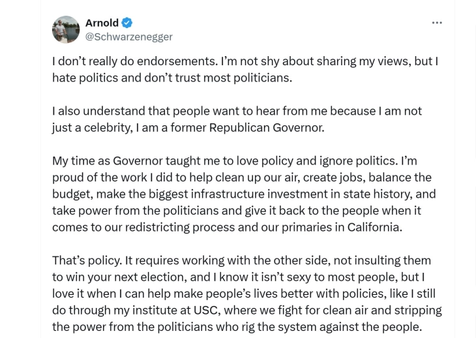
Task: Open the @Schwarzenegger handle link
Action: [128, 37]
